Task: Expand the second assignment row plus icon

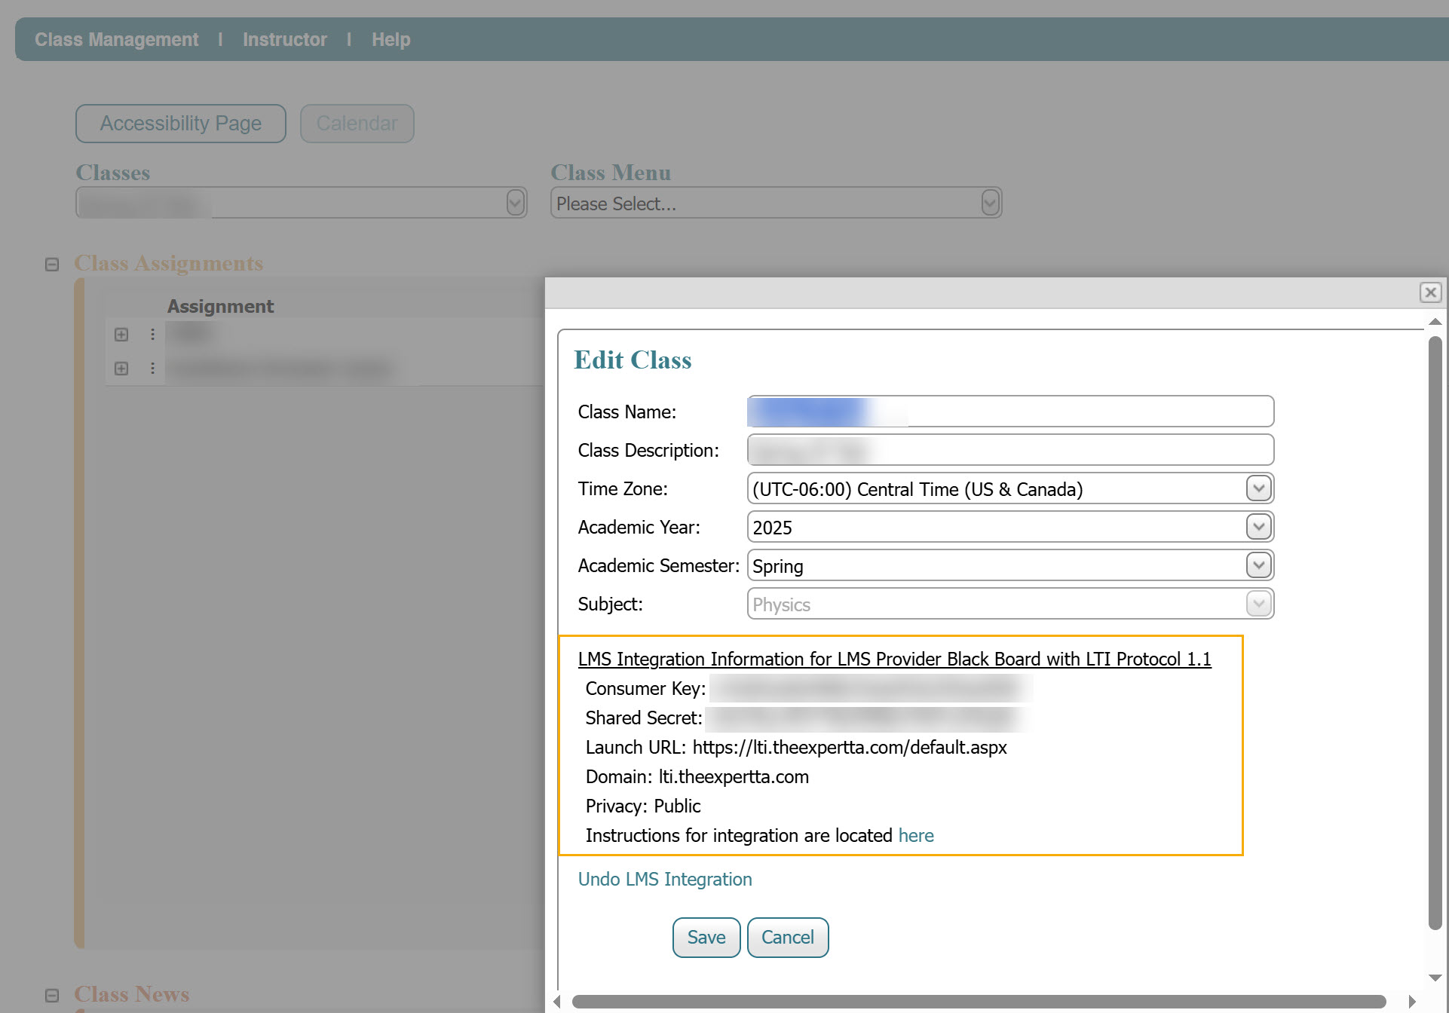Action: pos(121,369)
